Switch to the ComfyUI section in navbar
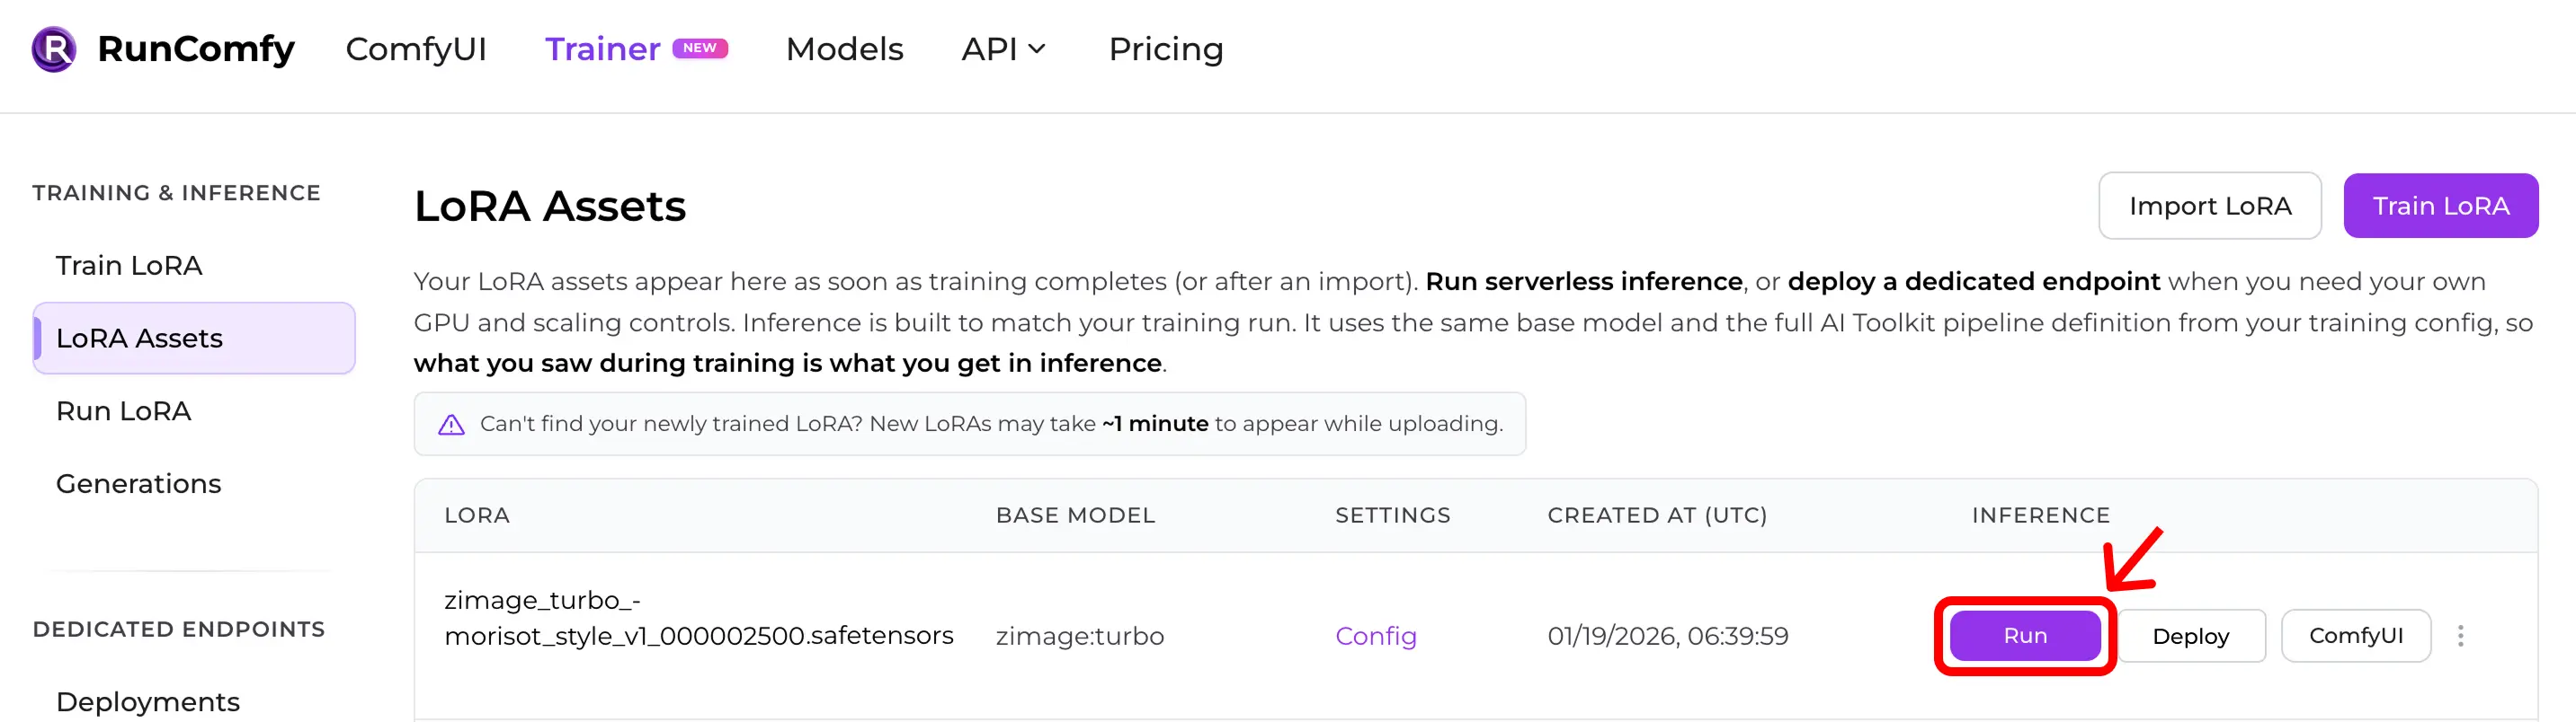This screenshot has height=722, width=2576. (417, 48)
